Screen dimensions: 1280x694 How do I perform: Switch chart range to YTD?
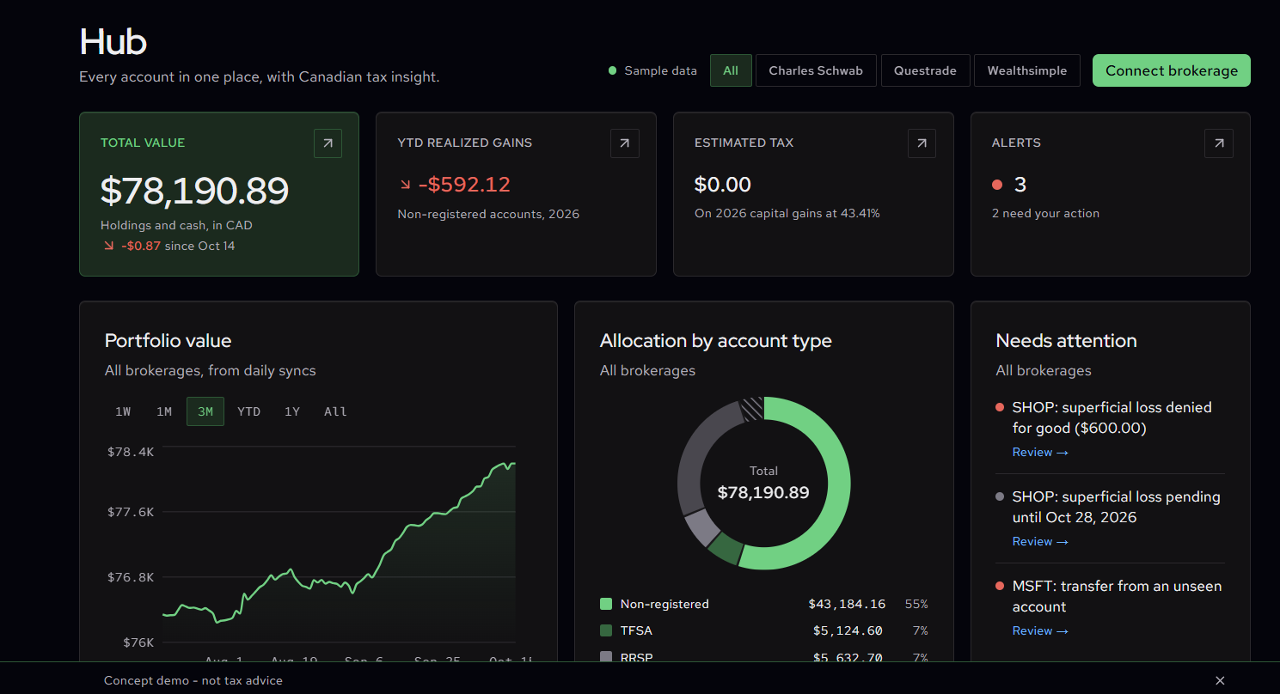click(x=248, y=411)
